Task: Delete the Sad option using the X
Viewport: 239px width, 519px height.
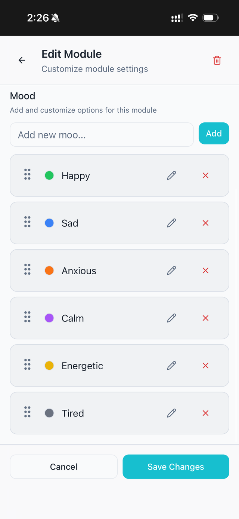Action: point(205,223)
